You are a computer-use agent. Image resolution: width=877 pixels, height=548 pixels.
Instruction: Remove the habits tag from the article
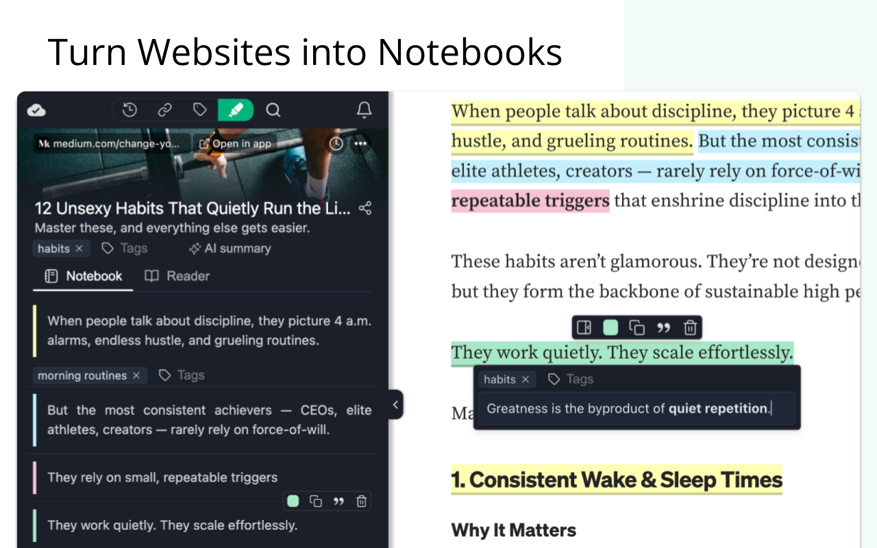(x=81, y=248)
